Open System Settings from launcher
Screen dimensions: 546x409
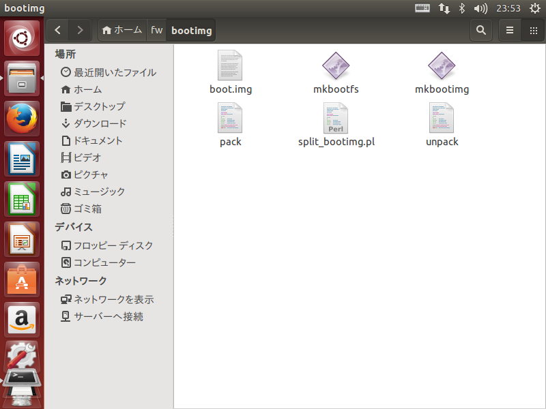click(x=22, y=356)
